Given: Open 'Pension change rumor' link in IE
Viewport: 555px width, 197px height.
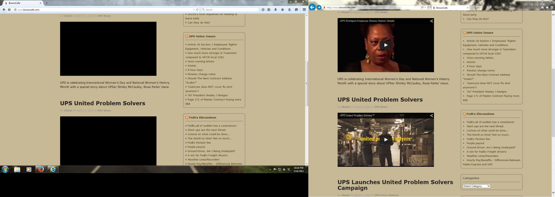Looking at the screenshot, I should tap(481, 70).
